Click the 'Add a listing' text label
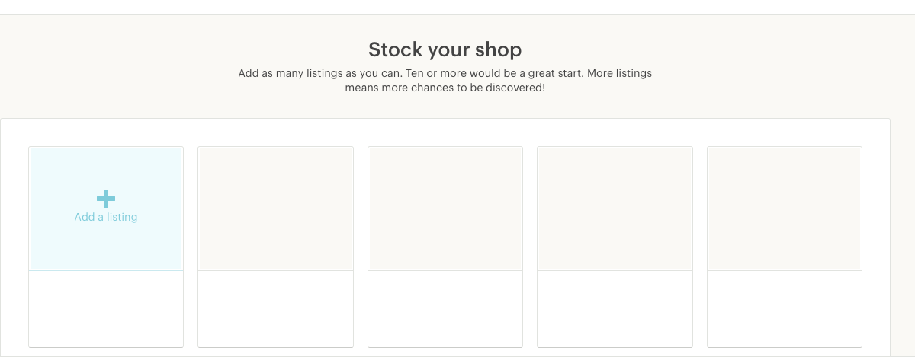This screenshot has width=915, height=357. coord(106,217)
